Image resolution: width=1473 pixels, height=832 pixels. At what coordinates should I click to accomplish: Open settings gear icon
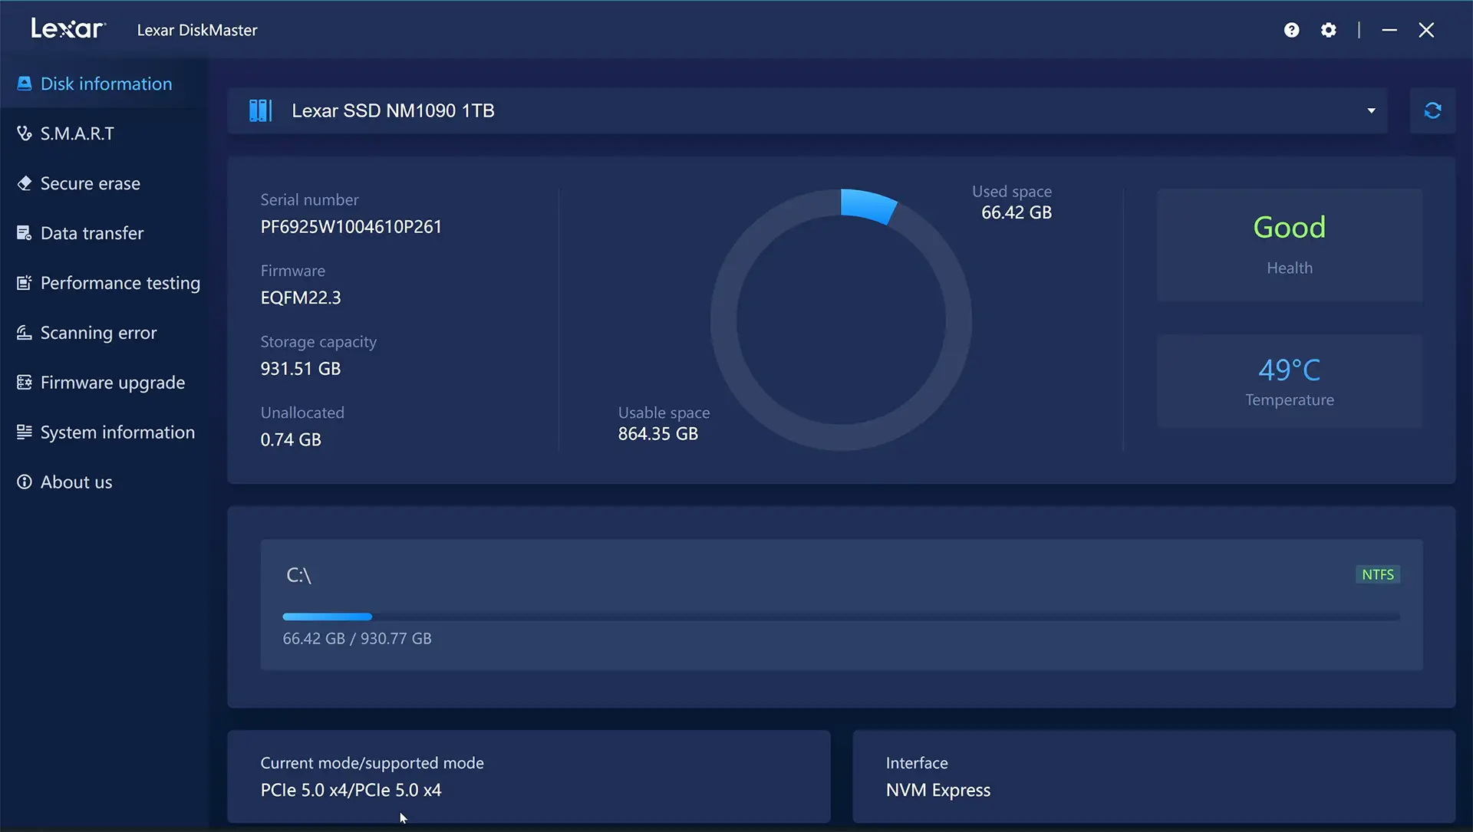[x=1329, y=30]
